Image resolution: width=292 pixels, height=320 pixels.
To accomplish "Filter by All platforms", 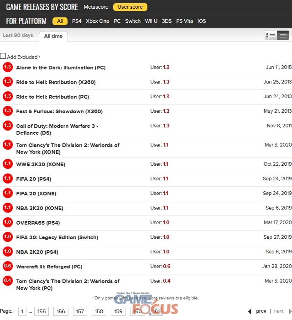I will 60,21.
